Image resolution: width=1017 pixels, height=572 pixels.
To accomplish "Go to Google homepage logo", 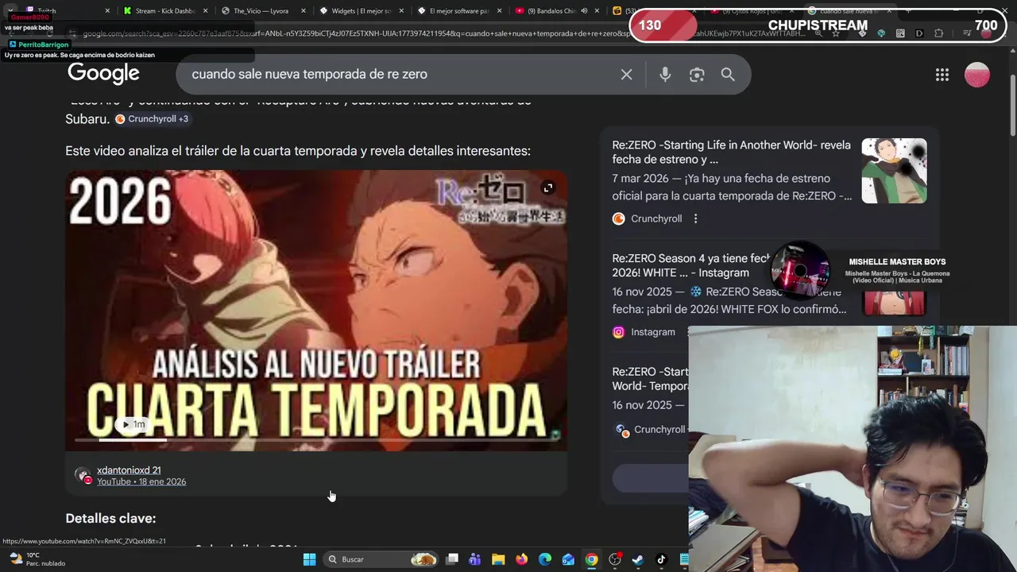I will [x=103, y=73].
